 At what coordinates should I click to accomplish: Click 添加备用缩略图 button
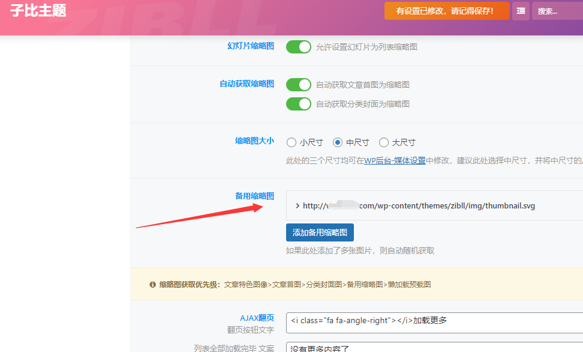tap(320, 232)
